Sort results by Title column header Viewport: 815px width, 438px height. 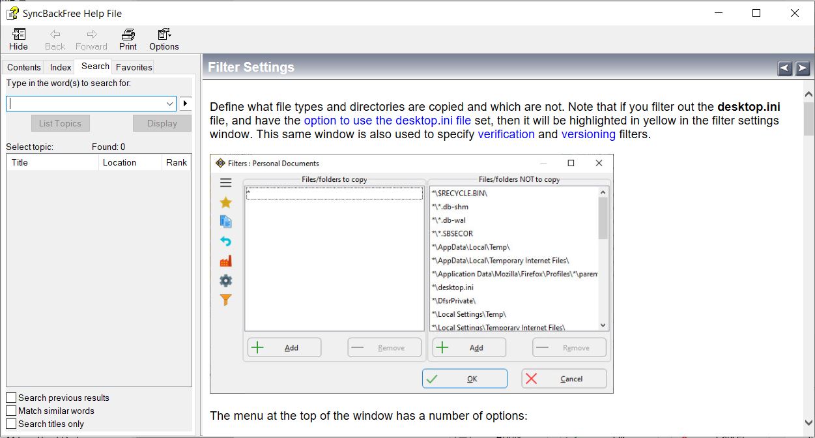point(52,162)
